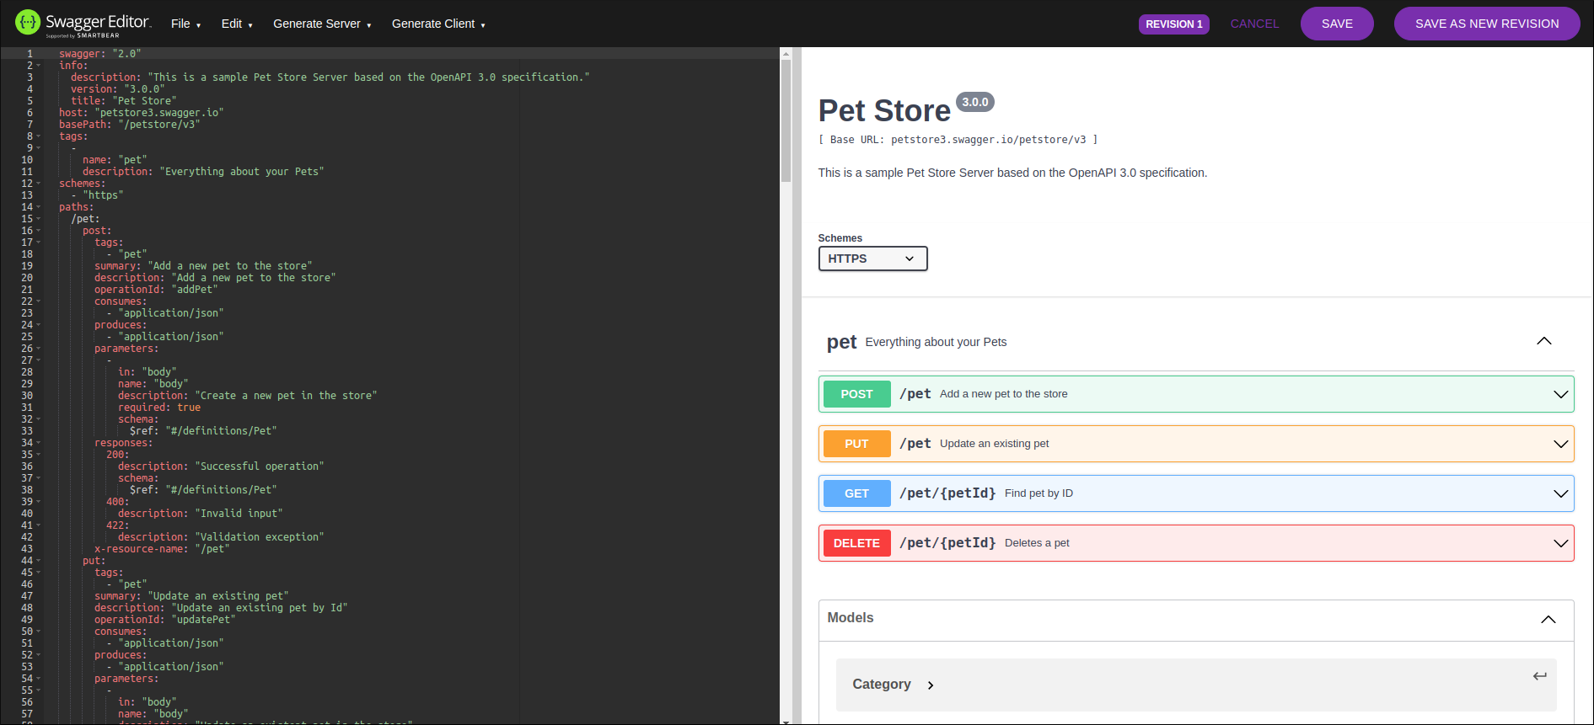Click the REVISION 1 badge
1594x725 pixels.
pos(1173,24)
